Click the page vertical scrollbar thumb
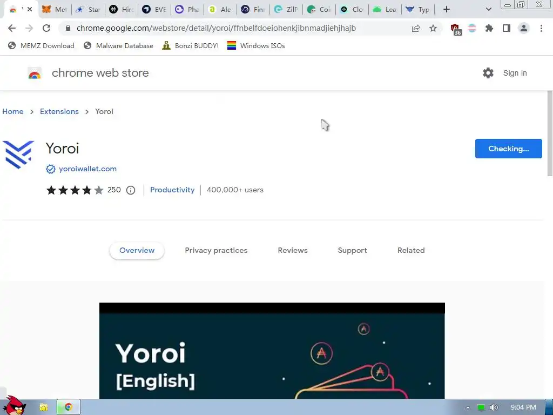 [550, 133]
